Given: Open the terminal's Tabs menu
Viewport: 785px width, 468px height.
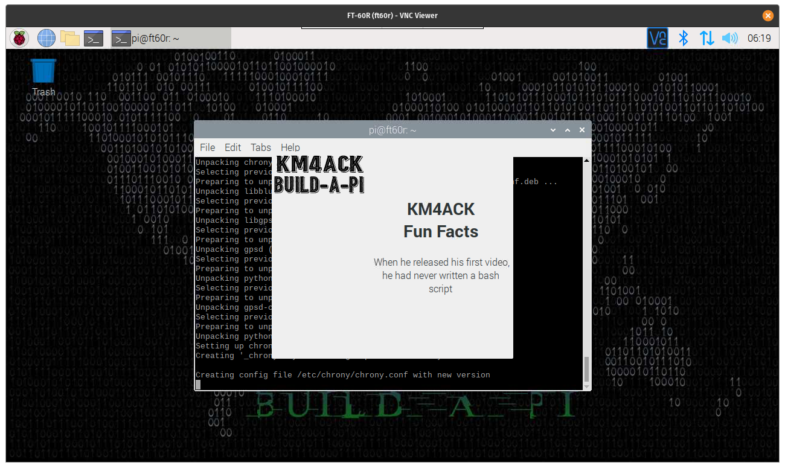Looking at the screenshot, I should click(261, 147).
